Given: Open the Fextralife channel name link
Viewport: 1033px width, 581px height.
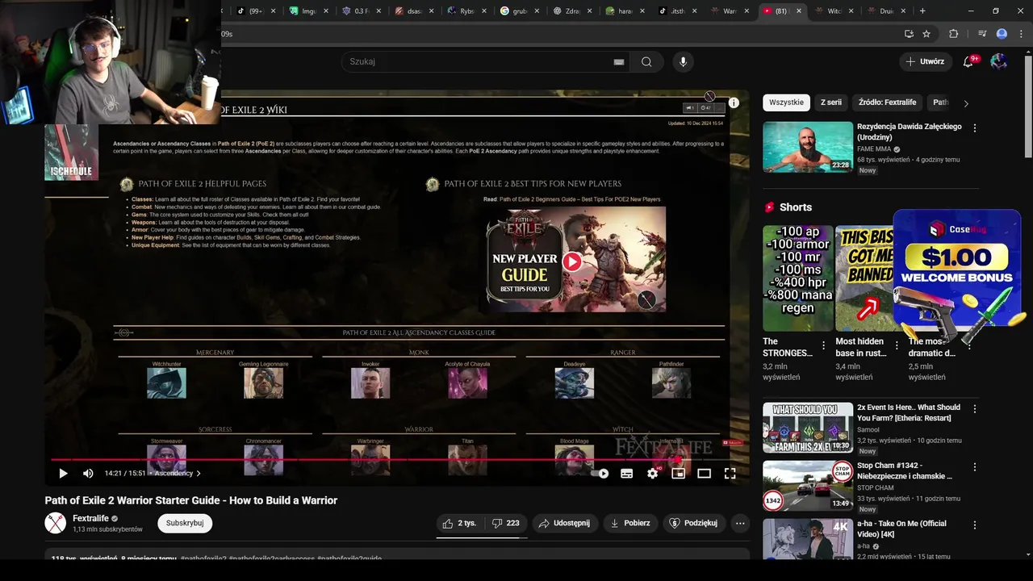Looking at the screenshot, I should point(90,518).
